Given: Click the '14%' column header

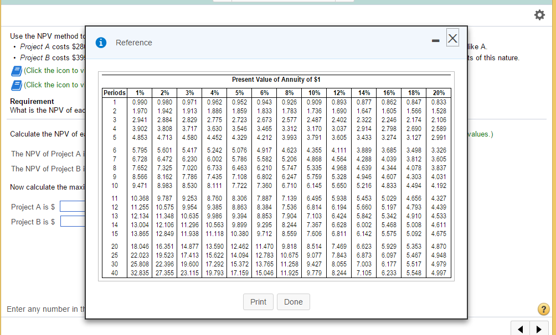Looking at the screenshot, I should coord(364,93).
